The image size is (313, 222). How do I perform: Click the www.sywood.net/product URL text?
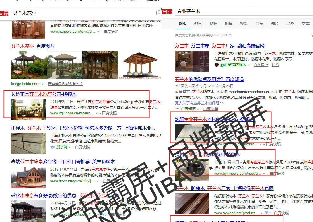[x=236, y=213]
